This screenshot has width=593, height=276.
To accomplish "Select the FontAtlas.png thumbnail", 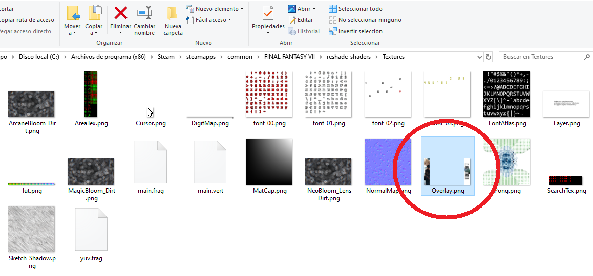I will [506, 94].
